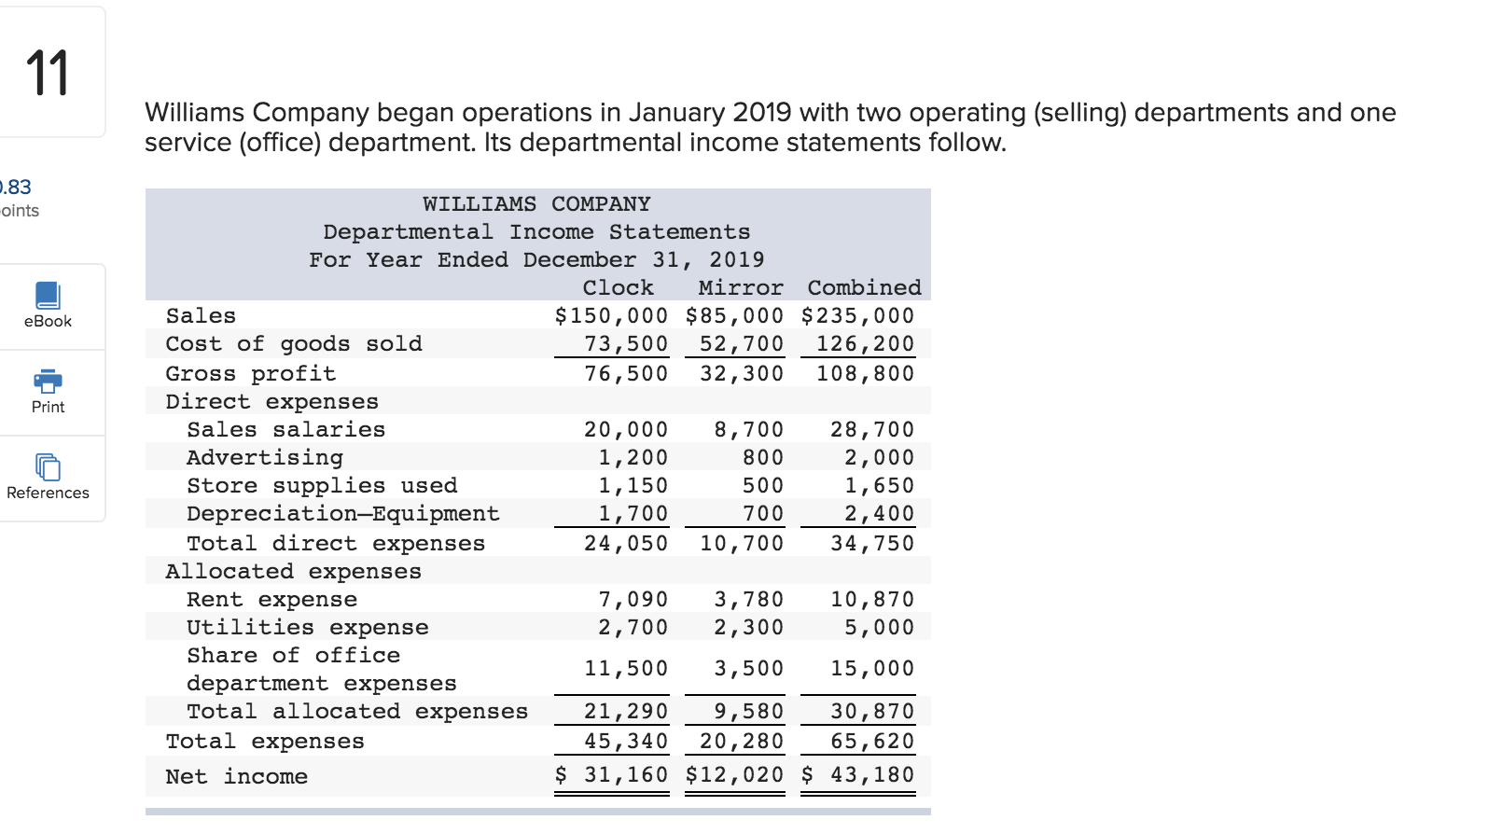Click Combined total expenses 65,620

tap(872, 741)
